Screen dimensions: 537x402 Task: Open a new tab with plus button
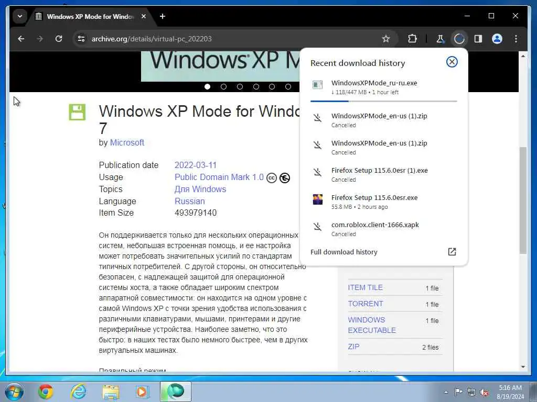pos(163,16)
